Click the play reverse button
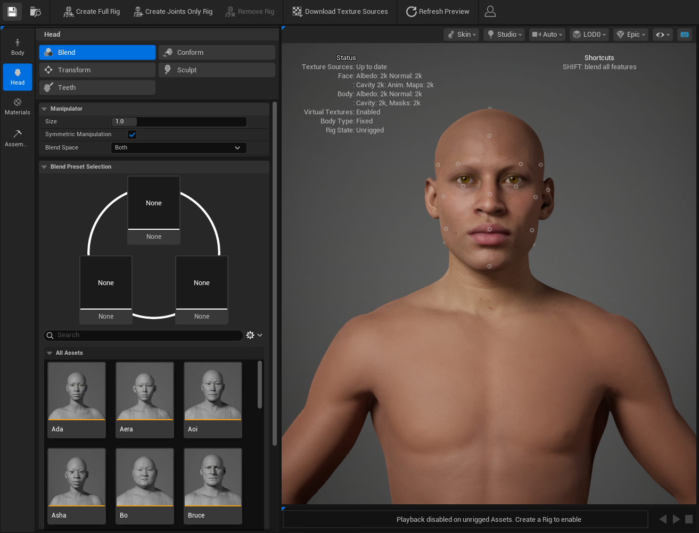The height and width of the screenshot is (533, 699). [663, 519]
